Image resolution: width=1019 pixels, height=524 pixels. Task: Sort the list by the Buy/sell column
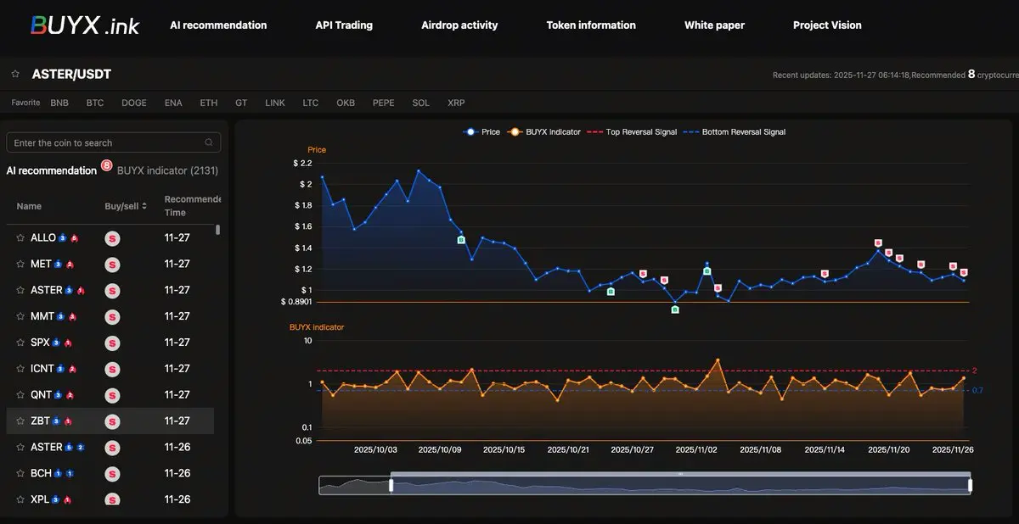click(x=126, y=206)
